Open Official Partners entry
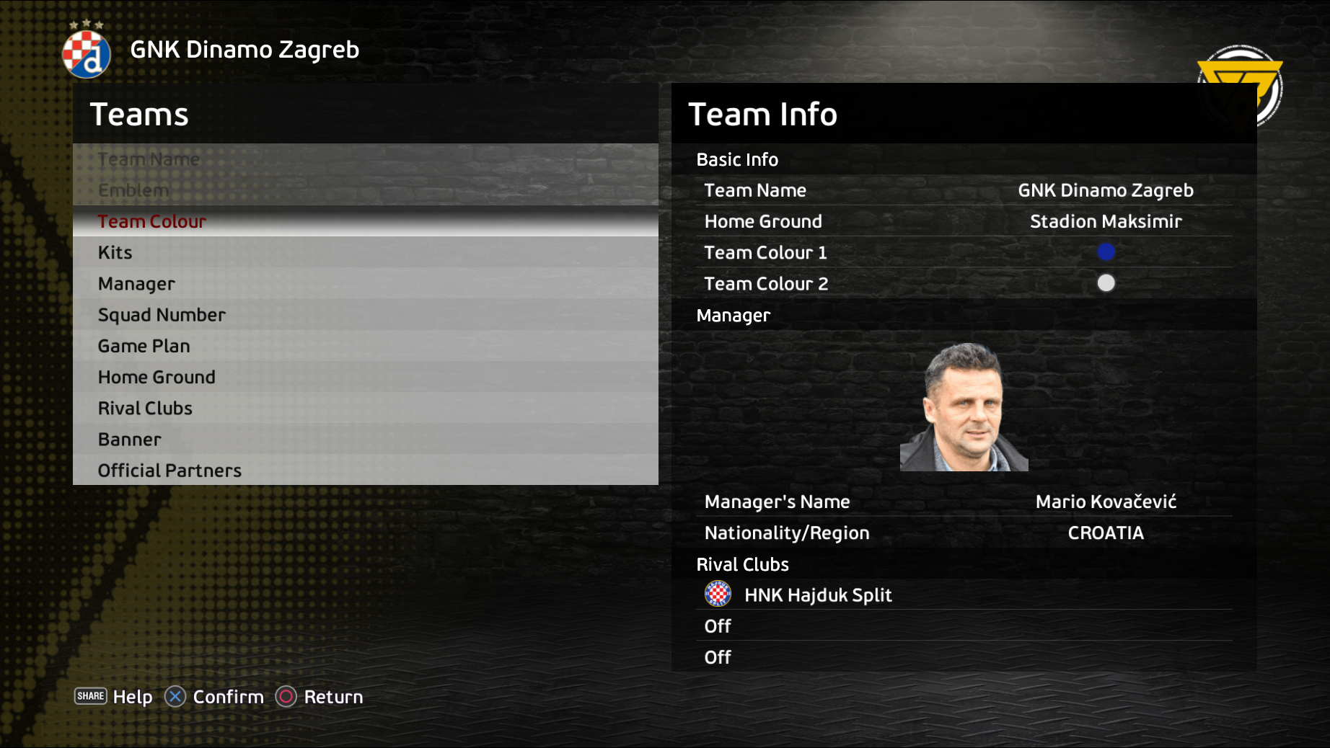The image size is (1330, 748). click(x=366, y=469)
